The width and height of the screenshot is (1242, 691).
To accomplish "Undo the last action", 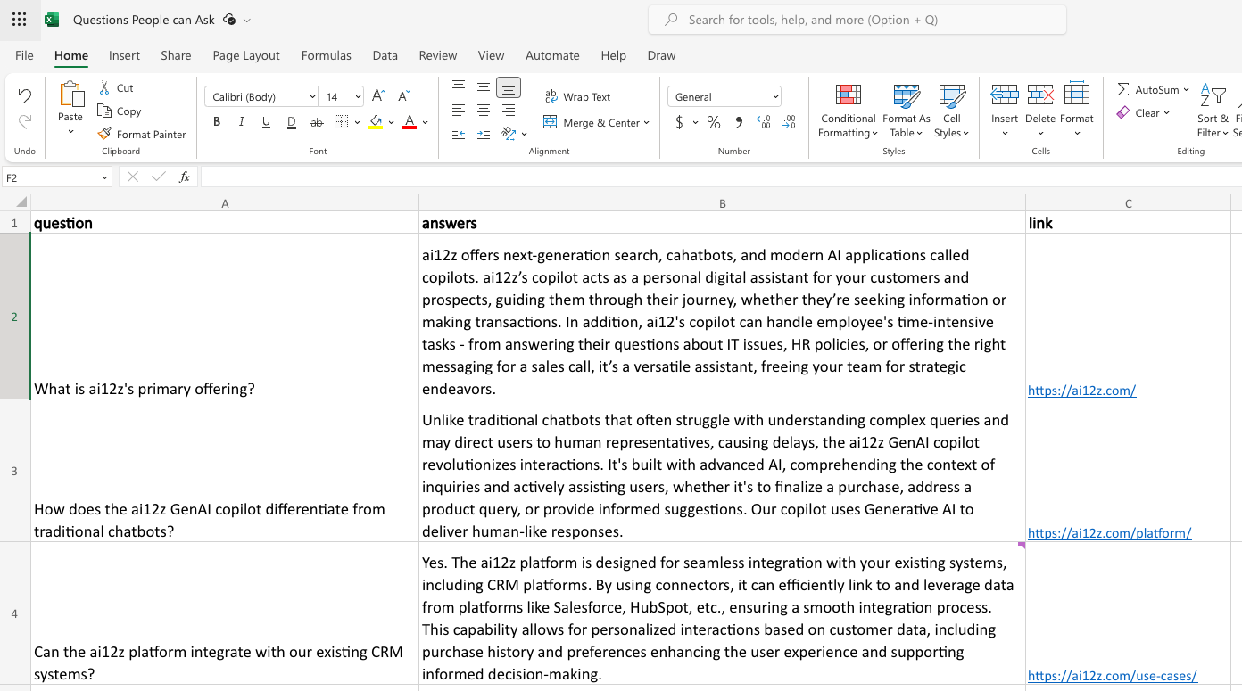I will click(x=25, y=96).
